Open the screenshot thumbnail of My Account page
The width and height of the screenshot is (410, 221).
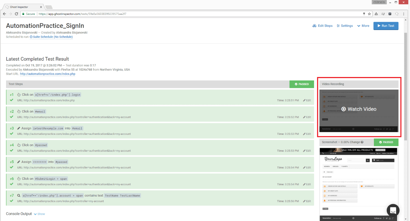[x=359, y=184]
